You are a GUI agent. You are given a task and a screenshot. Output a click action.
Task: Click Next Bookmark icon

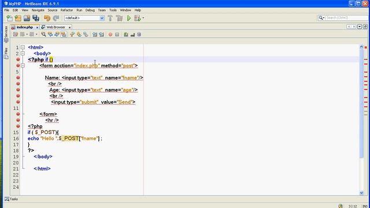[x=79, y=35]
